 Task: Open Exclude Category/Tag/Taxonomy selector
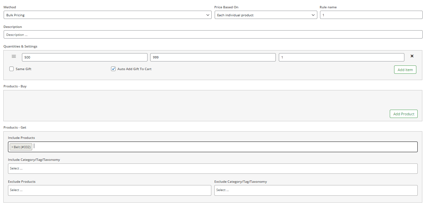(316, 190)
